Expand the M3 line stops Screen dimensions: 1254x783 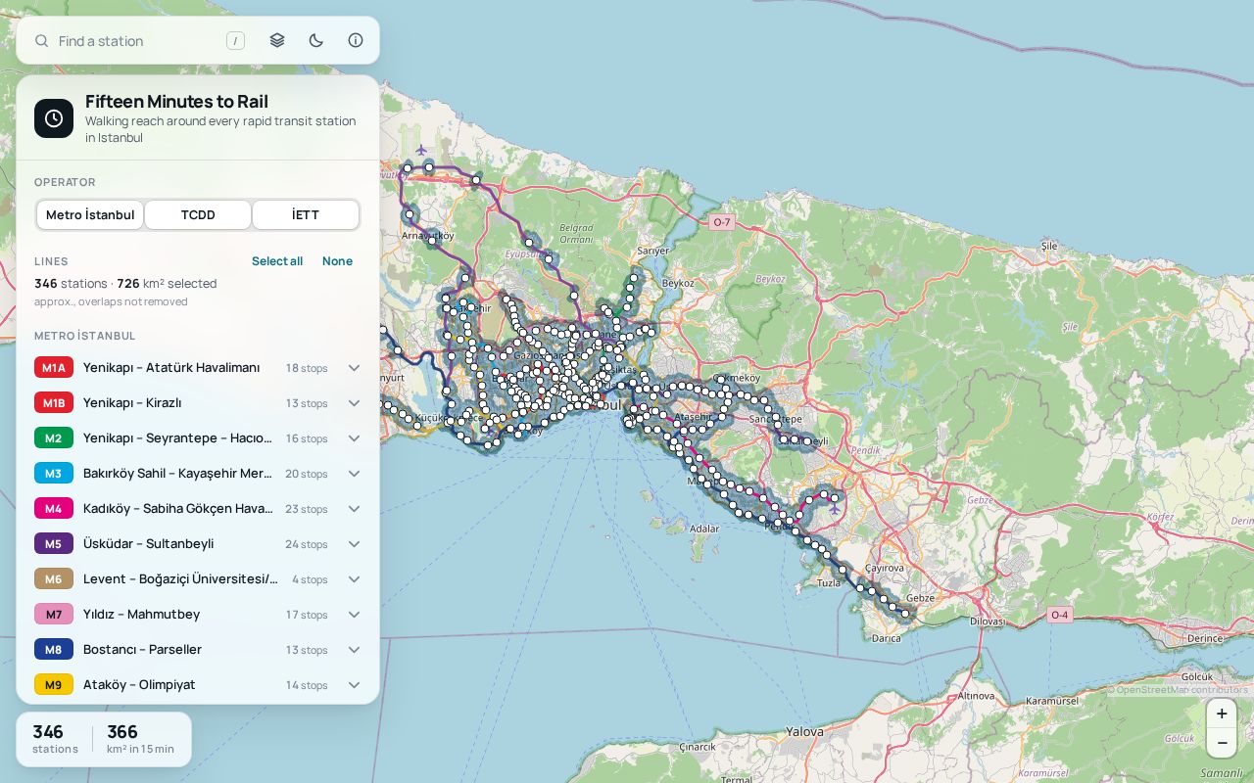(354, 474)
